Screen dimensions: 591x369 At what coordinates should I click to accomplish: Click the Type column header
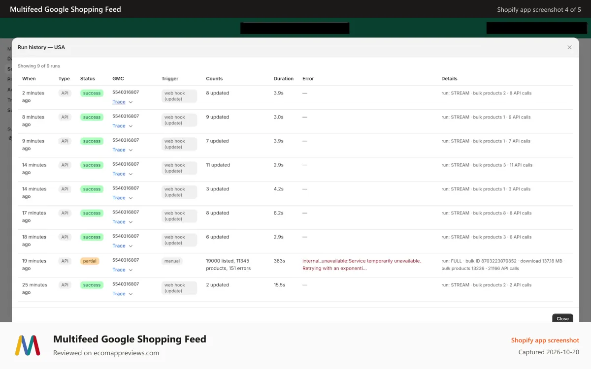tap(64, 79)
